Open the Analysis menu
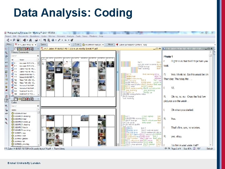 click(70, 36)
